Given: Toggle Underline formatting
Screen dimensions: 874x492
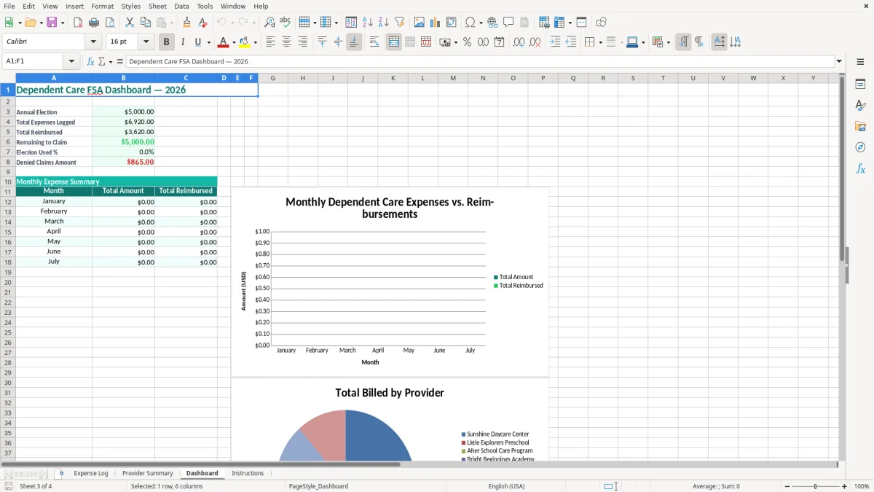Looking at the screenshot, I should (197, 42).
